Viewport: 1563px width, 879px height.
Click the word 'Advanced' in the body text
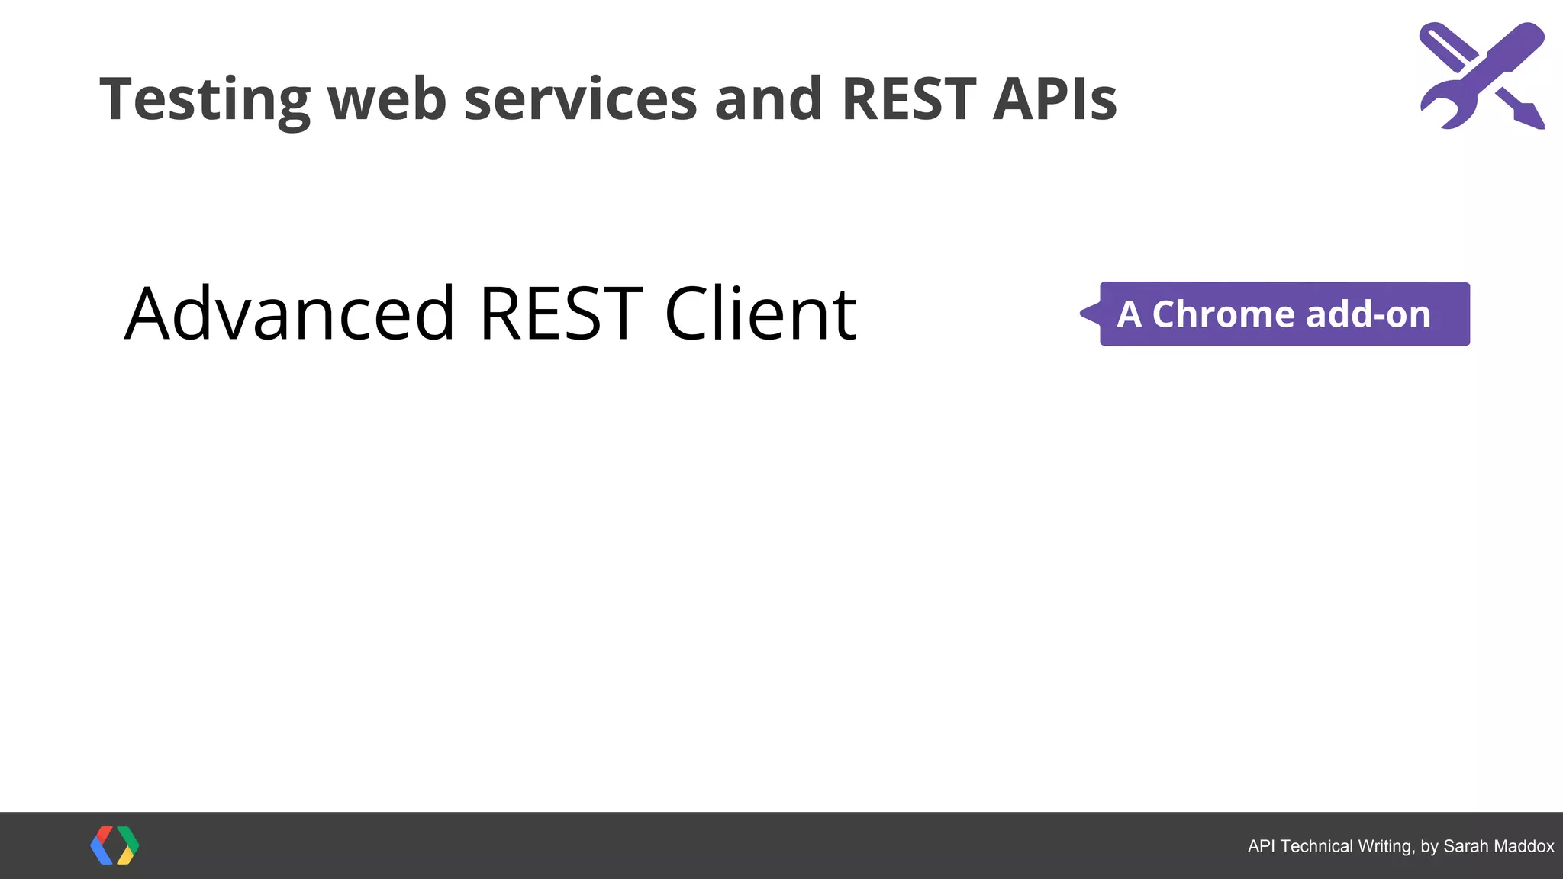point(290,314)
